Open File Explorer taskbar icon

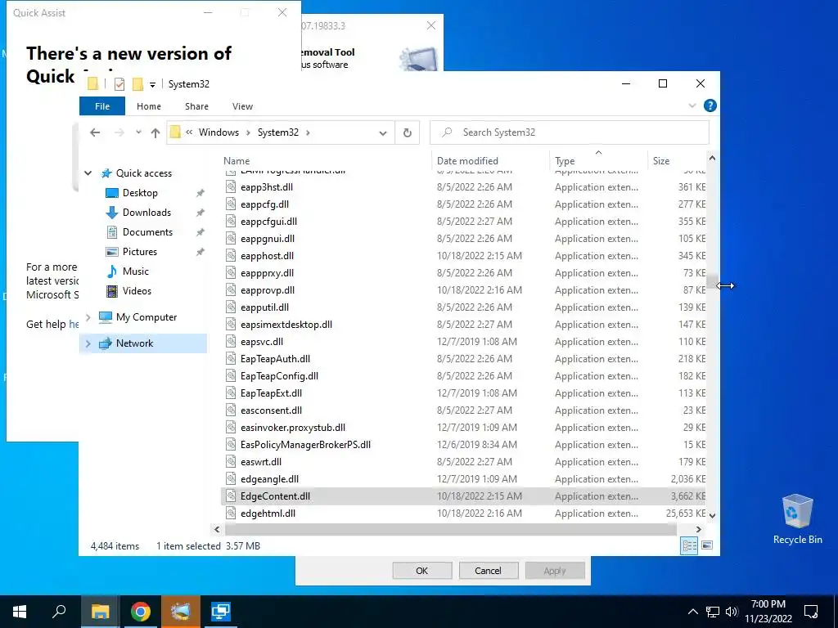(100, 612)
